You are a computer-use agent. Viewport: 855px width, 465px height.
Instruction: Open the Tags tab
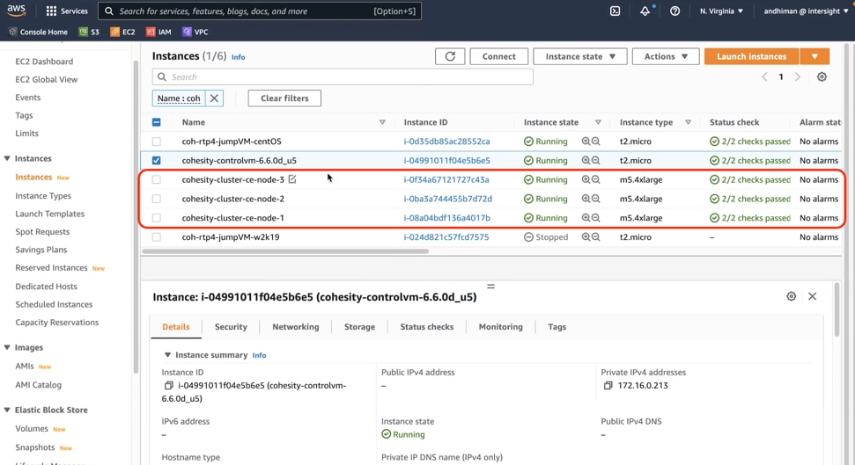[x=556, y=327]
